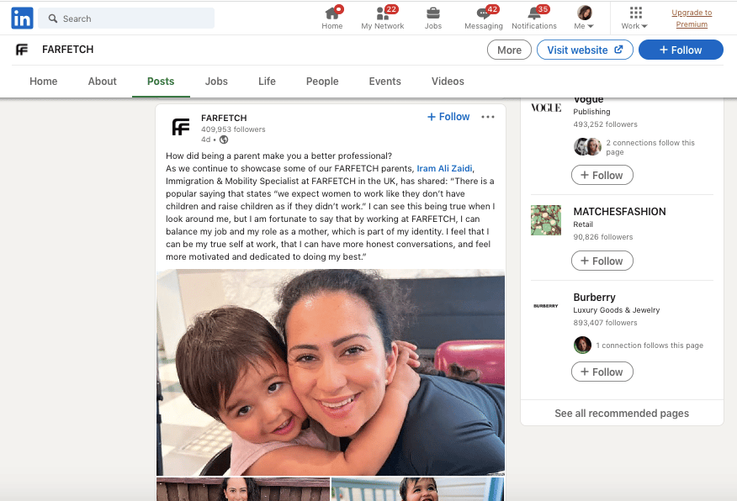Screen dimensions: 737x501
Task: Open My Network people icon
Action: tap(382, 13)
